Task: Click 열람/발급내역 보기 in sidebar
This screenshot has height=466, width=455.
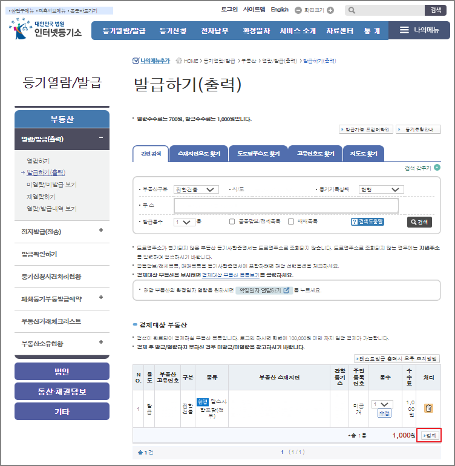Action: point(51,209)
